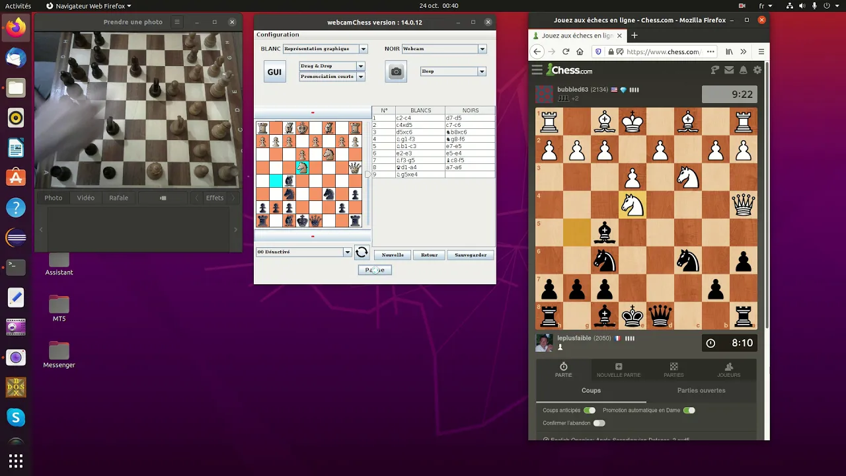Screen dimensions: 846x476
Task: Open Ubuntu Software from the dock
Action: click(16, 177)
